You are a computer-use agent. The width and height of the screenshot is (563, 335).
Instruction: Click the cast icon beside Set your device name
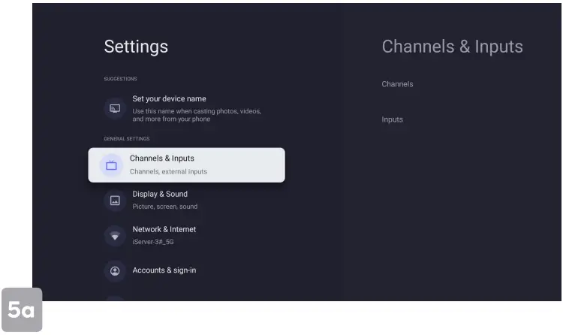pos(115,108)
